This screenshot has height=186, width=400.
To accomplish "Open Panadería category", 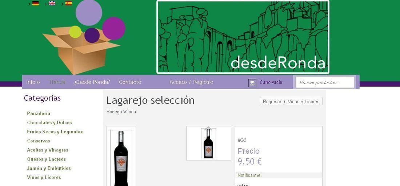I will tap(39, 113).
